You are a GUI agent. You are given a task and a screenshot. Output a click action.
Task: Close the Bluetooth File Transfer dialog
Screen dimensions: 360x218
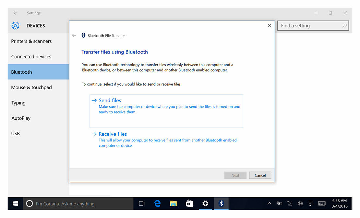coord(269,26)
